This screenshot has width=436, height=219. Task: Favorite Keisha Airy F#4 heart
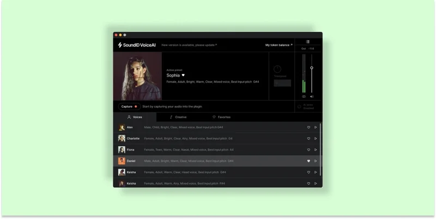(x=308, y=183)
